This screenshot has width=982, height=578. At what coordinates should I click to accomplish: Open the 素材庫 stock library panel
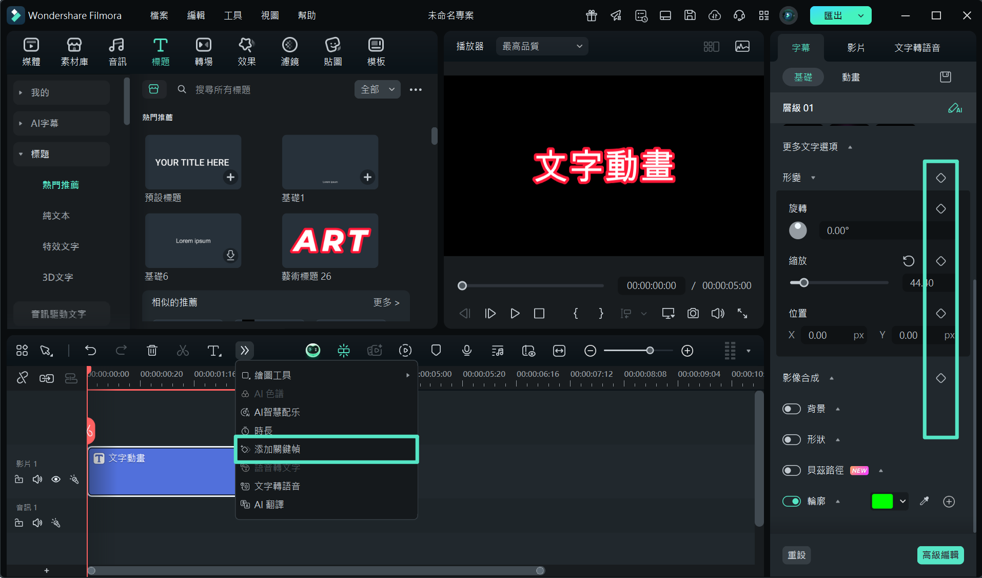tap(74, 52)
